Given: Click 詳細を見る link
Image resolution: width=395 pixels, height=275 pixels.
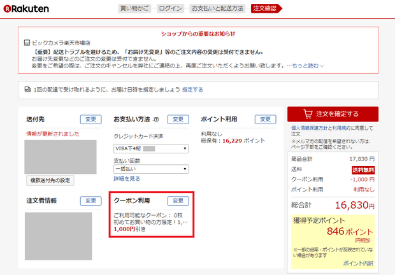Looking at the screenshot, I should click(127, 179).
